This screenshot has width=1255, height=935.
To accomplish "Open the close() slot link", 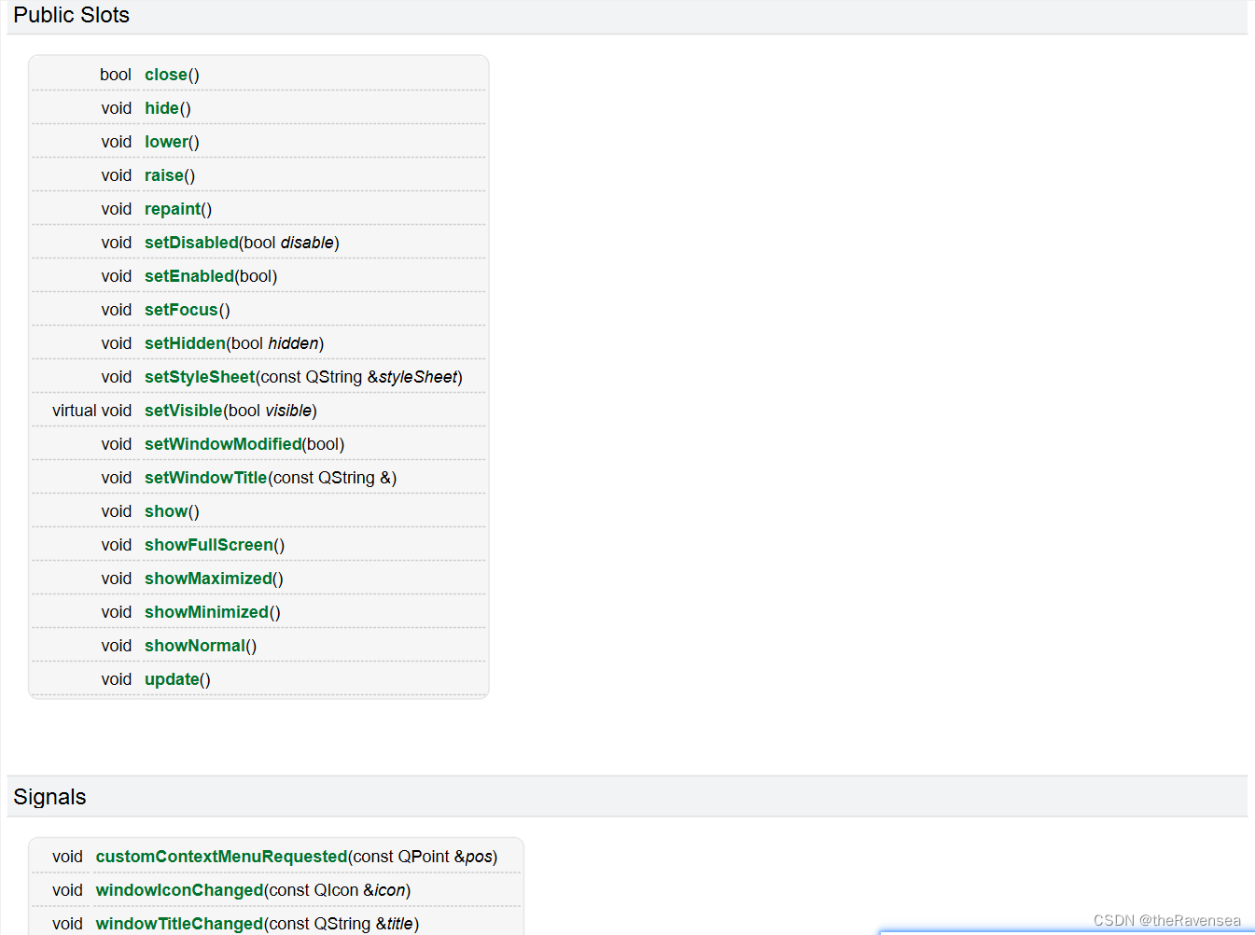I will pos(166,75).
